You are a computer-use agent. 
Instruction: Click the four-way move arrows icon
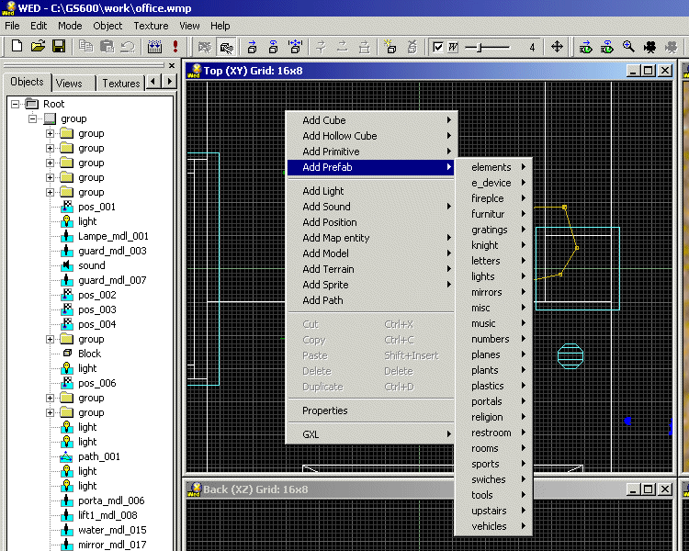pos(557,46)
